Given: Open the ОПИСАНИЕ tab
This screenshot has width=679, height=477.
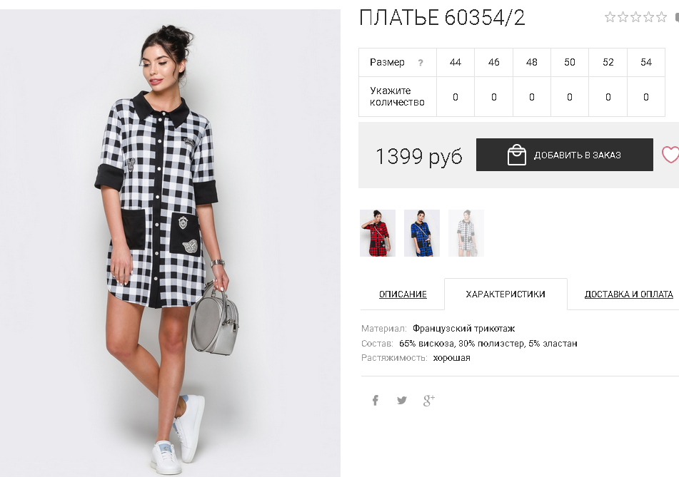Looking at the screenshot, I should coord(403,294).
